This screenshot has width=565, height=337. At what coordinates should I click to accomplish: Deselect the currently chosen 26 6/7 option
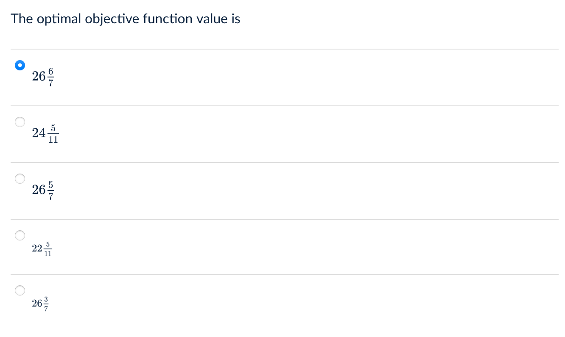(x=20, y=65)
